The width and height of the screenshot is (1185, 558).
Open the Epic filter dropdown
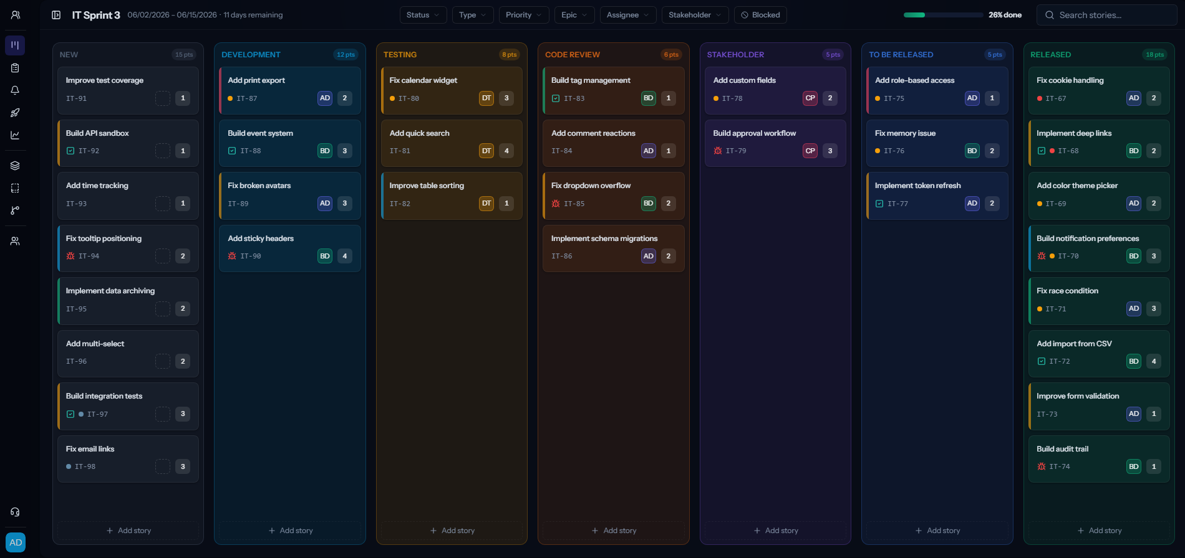pos(574,15)
